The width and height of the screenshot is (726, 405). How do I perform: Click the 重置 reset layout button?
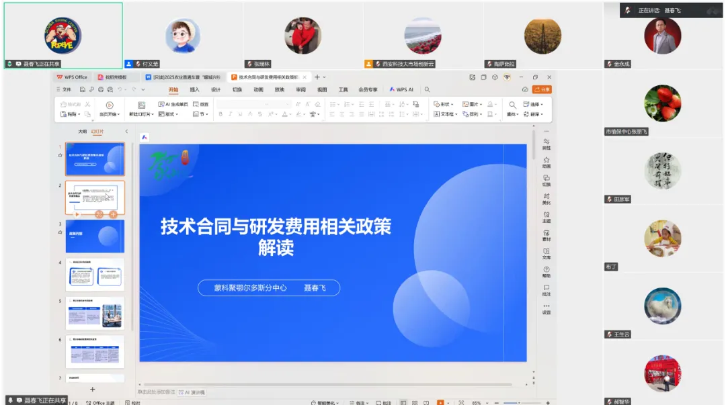[200, 104]
